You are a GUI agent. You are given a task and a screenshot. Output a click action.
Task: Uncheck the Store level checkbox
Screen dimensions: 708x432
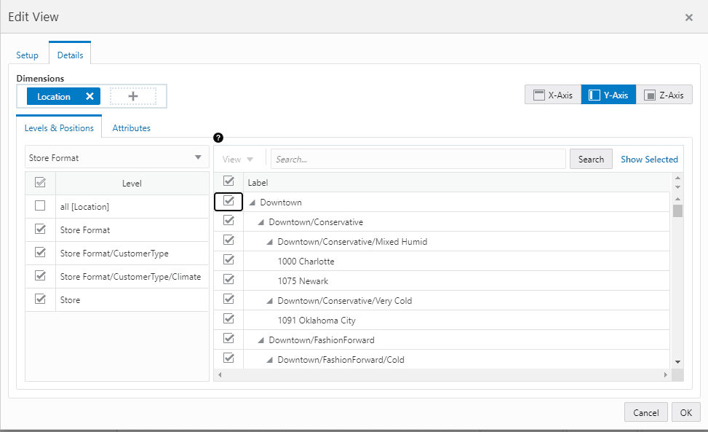40,299
